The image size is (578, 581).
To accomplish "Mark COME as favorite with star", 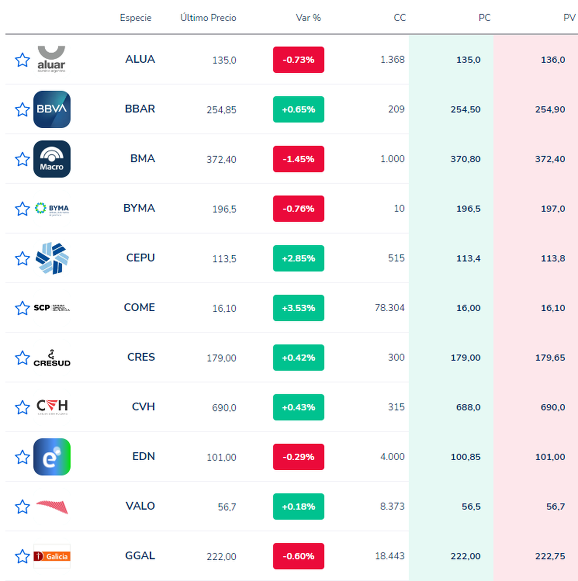I will tap(22, 308).
